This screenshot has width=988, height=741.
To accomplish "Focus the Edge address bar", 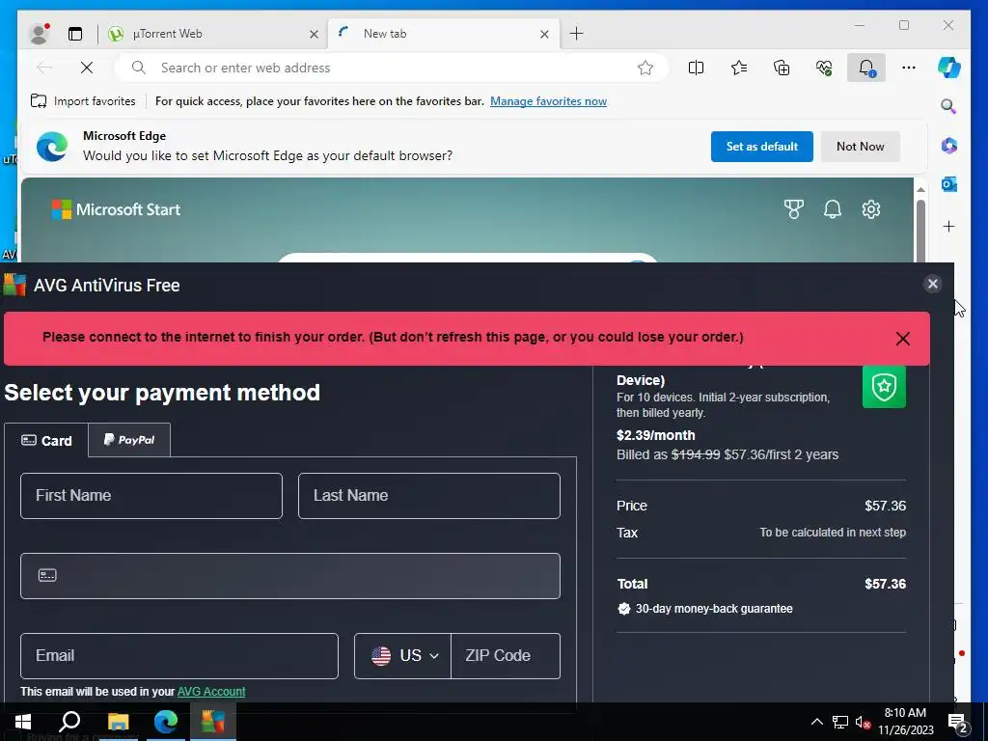I will (x=391, y=68).
